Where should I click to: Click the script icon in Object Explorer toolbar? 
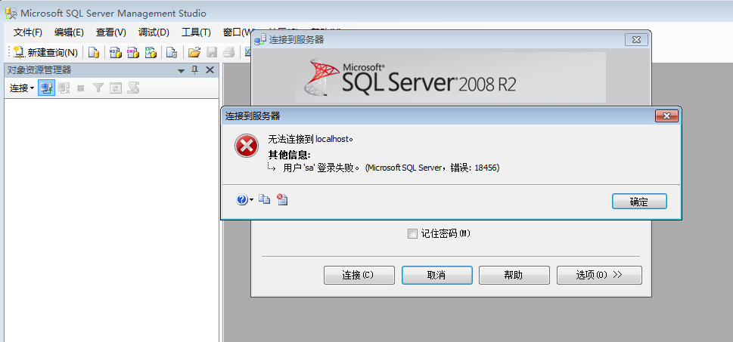134,88
